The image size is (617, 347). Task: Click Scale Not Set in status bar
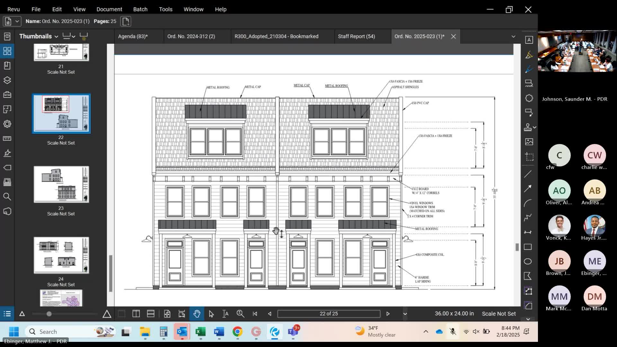coord(499,314)
